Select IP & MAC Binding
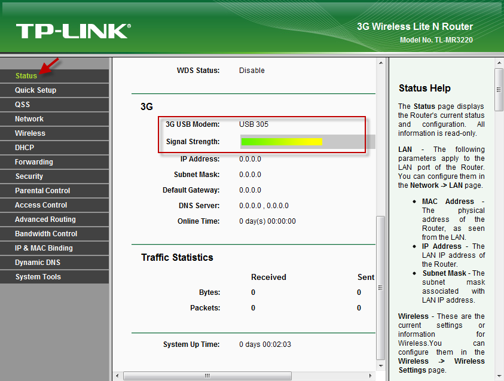The width and height of the screenshot is (504, 381). pyautogui.click(x=54, y=248)
